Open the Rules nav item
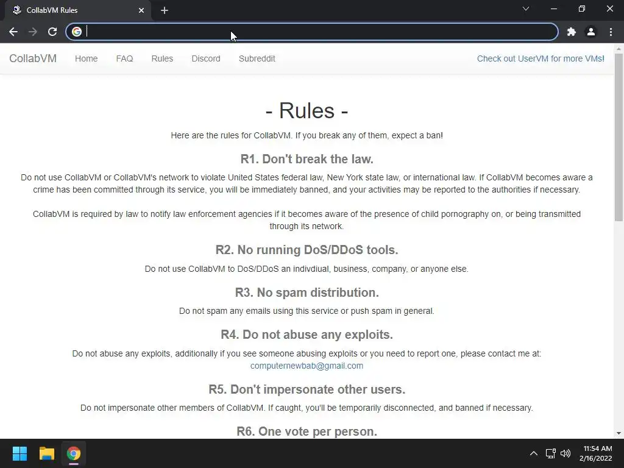Screen dimensions: 624x468 tap(162, 58)
